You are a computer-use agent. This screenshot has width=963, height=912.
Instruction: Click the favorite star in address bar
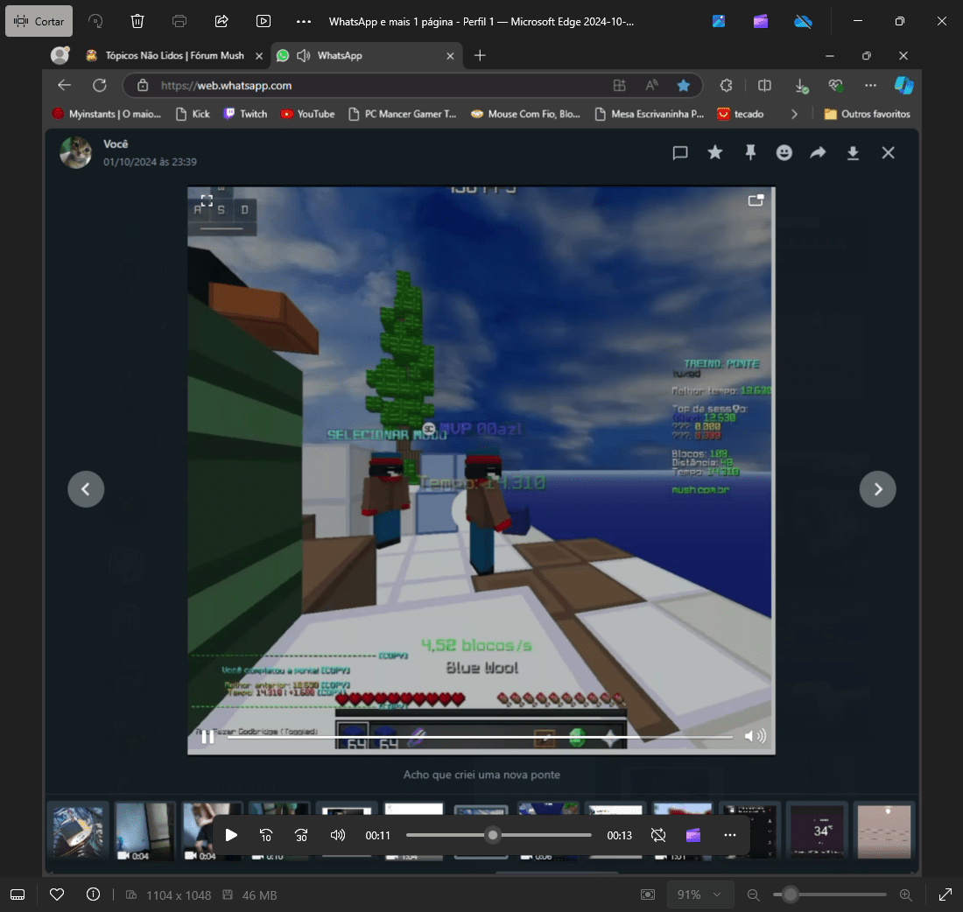pyautogui.click(x=683, y=86)
